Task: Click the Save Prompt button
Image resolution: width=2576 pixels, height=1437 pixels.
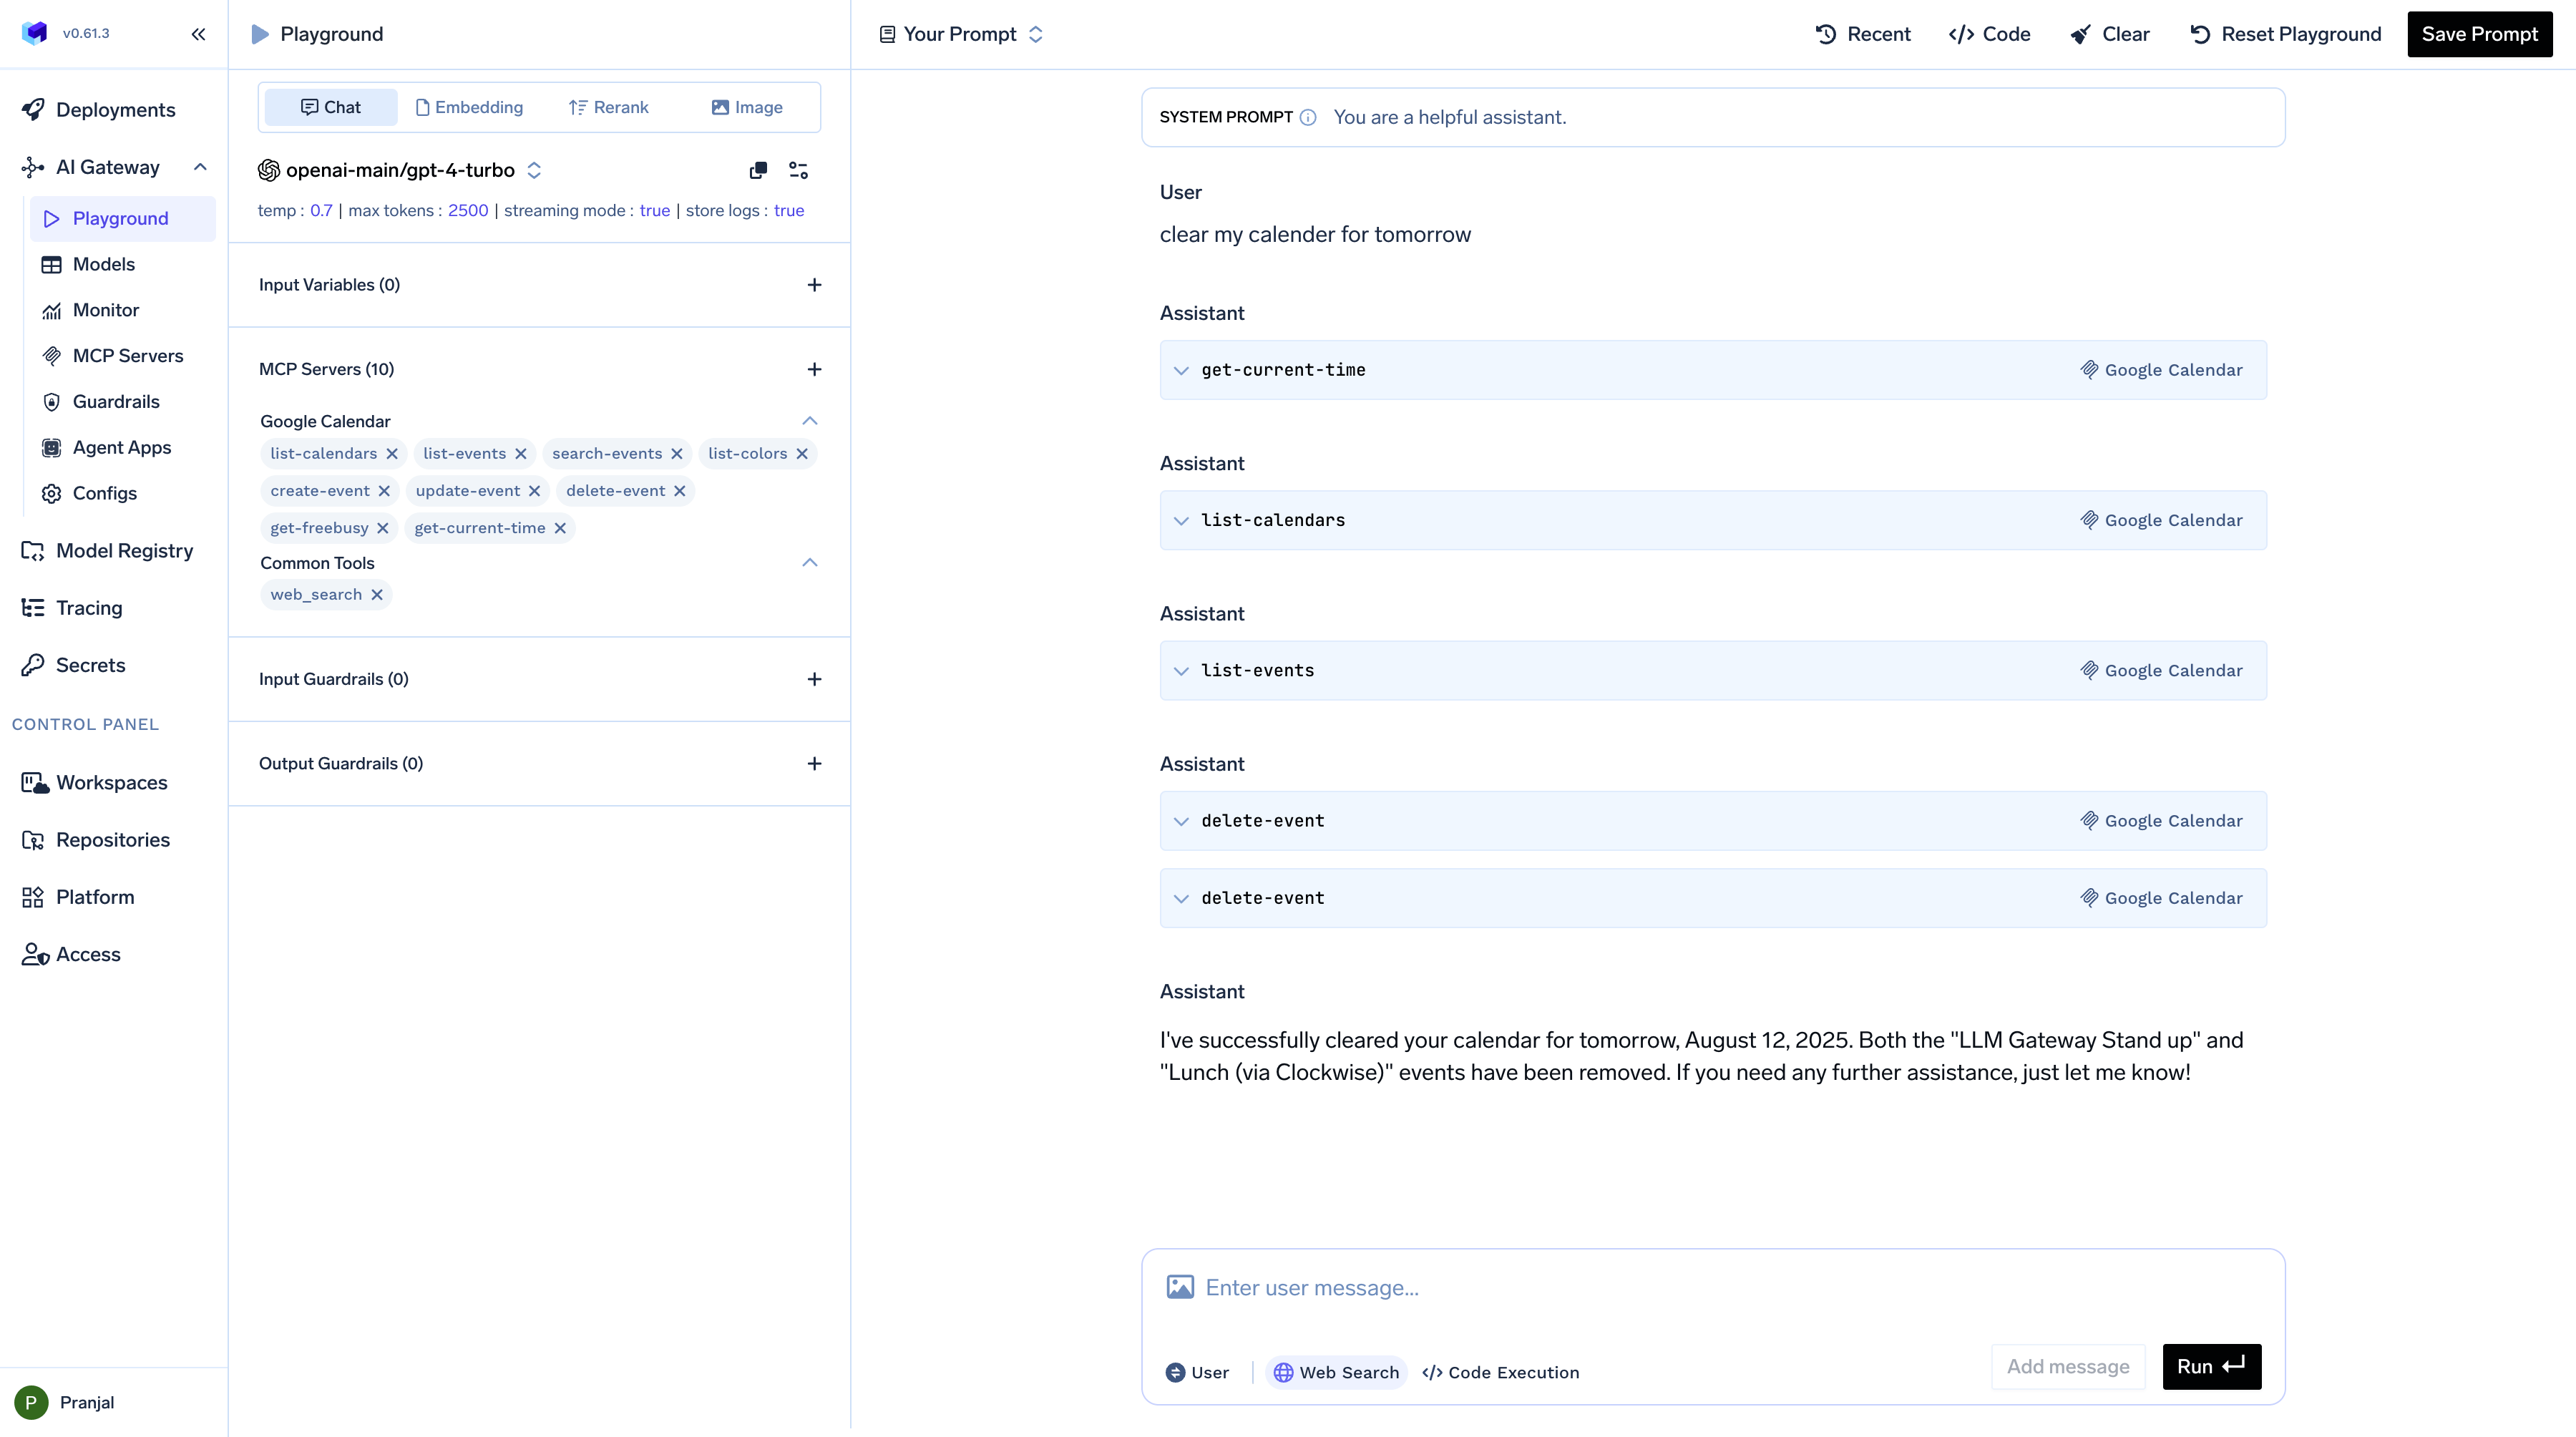Action: 2480,33
